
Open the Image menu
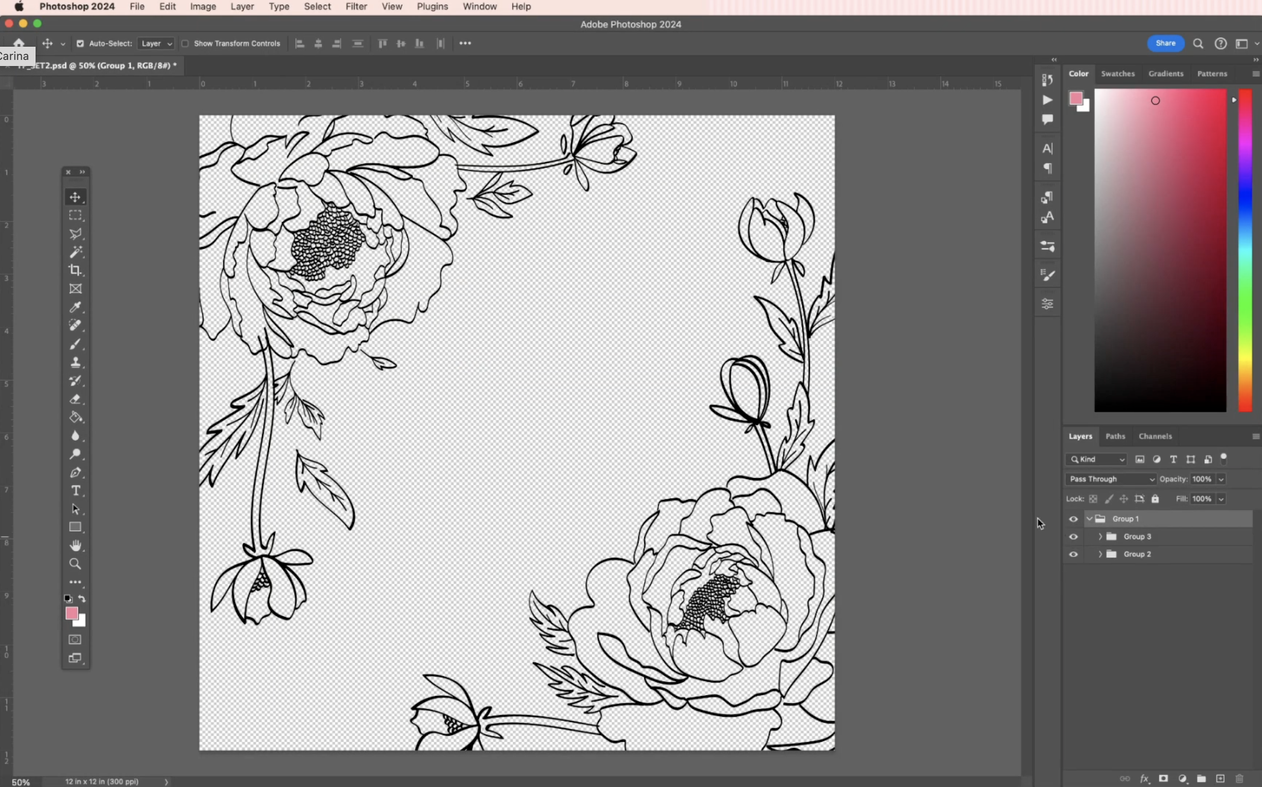tap(203, 7)
